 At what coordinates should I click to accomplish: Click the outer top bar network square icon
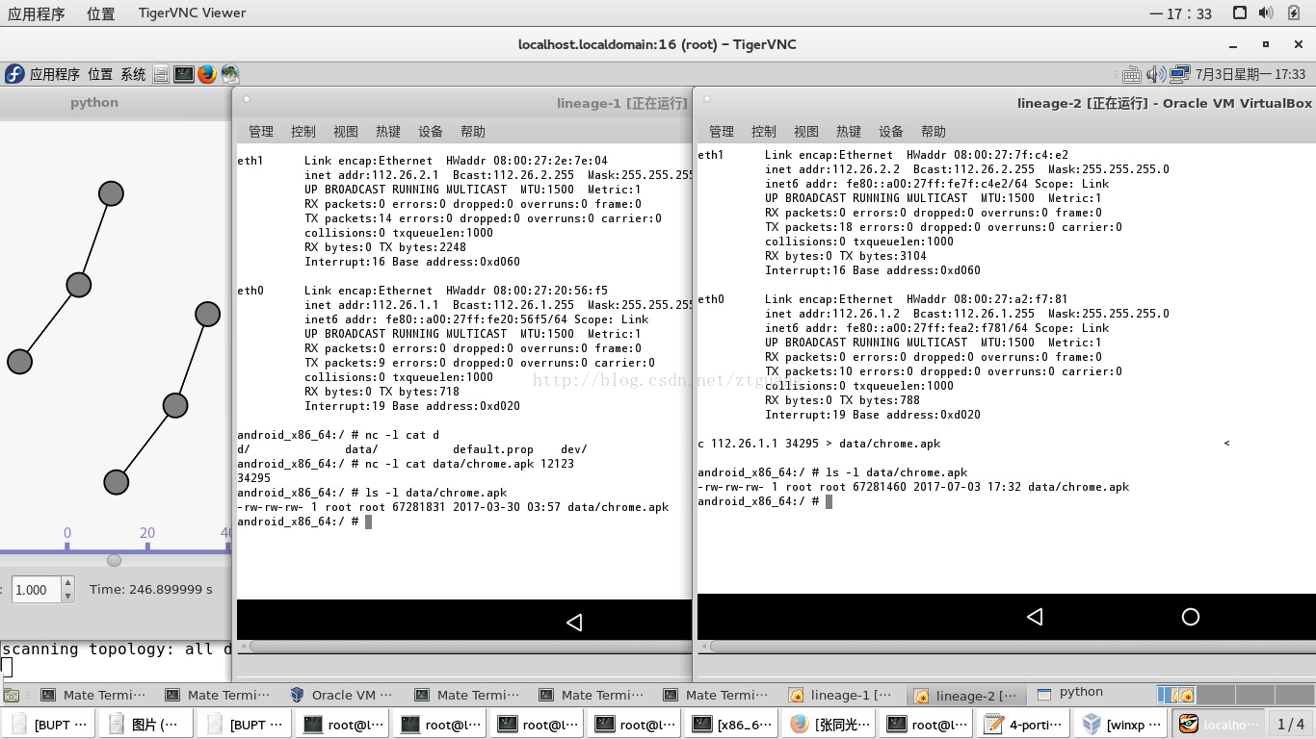[1240, 13]
